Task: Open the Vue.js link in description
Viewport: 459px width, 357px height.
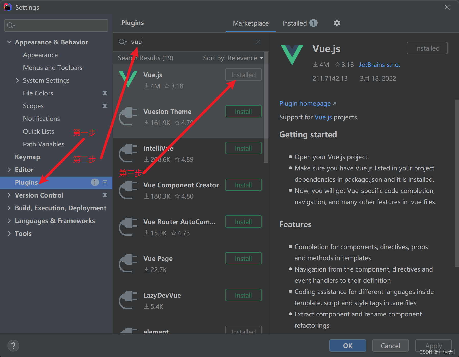Action: pyautogui.click(x=323, y=117)
